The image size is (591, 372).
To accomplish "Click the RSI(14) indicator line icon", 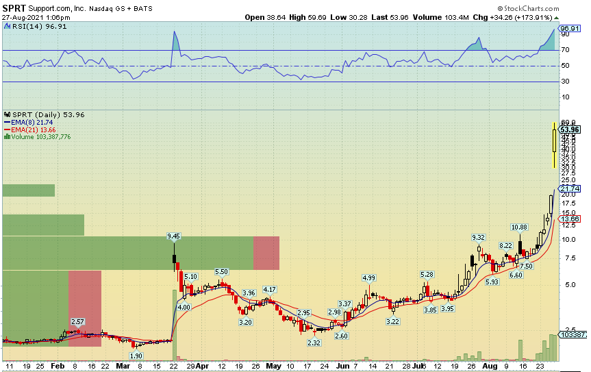I will click(7, 27).
